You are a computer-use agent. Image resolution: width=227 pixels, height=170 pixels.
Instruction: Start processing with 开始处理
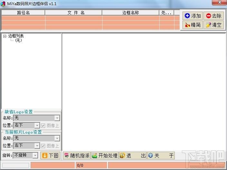[x=105, y=156]
